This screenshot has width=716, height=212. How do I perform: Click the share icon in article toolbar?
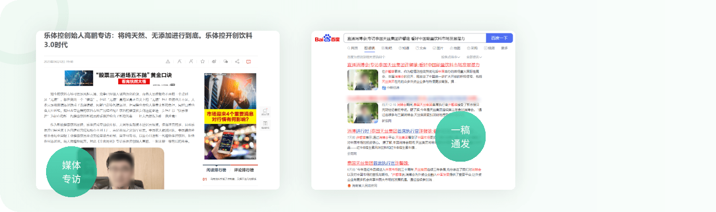[237, 61]
